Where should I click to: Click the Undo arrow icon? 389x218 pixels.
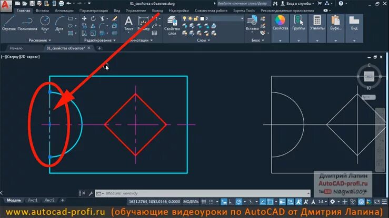(x=69, y=4)
